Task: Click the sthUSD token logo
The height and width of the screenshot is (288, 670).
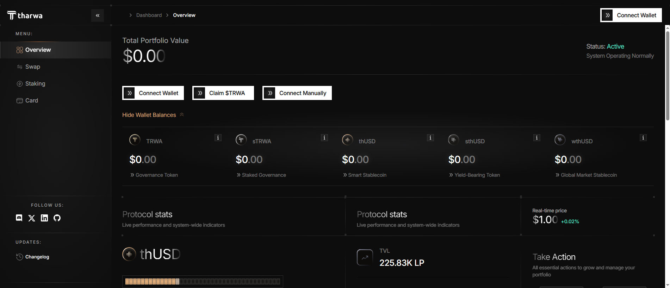Action: [454, 140]
